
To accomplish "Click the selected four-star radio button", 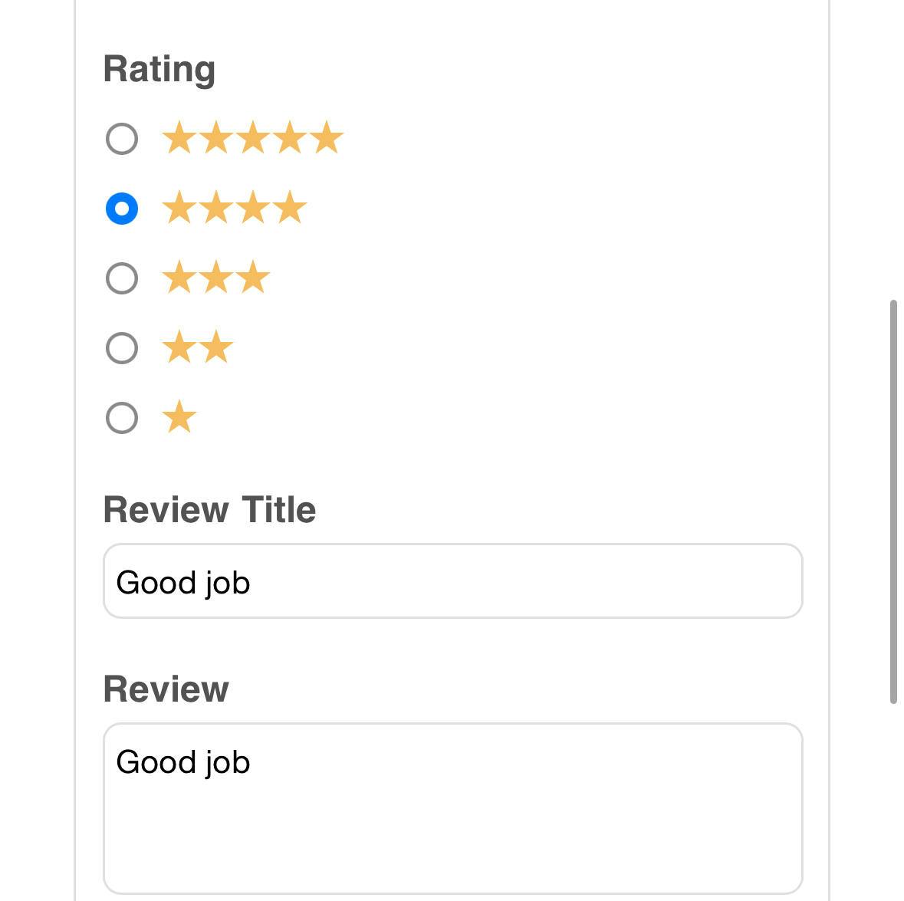I will coord(122,209).
